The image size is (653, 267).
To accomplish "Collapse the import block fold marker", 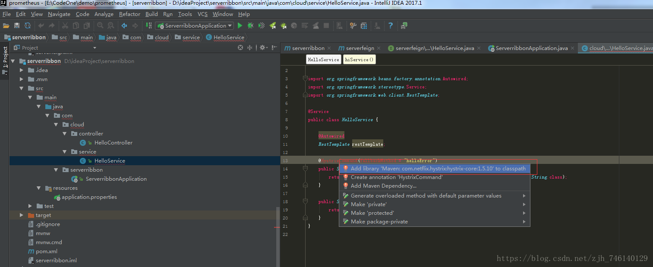I will (305, 79).
